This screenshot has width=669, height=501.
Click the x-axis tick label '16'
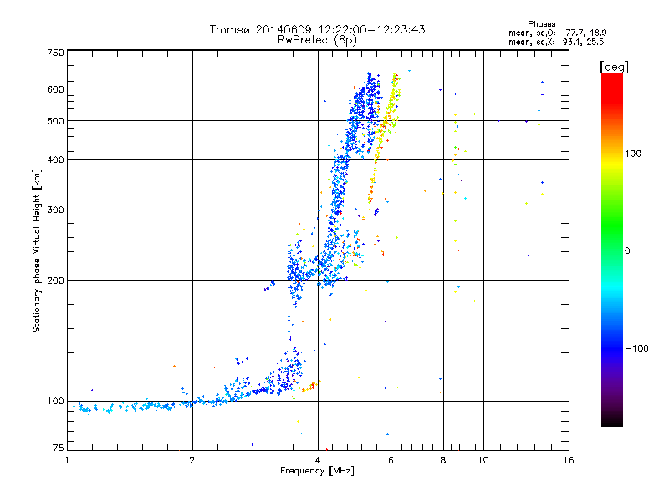(x=569, y=460)
